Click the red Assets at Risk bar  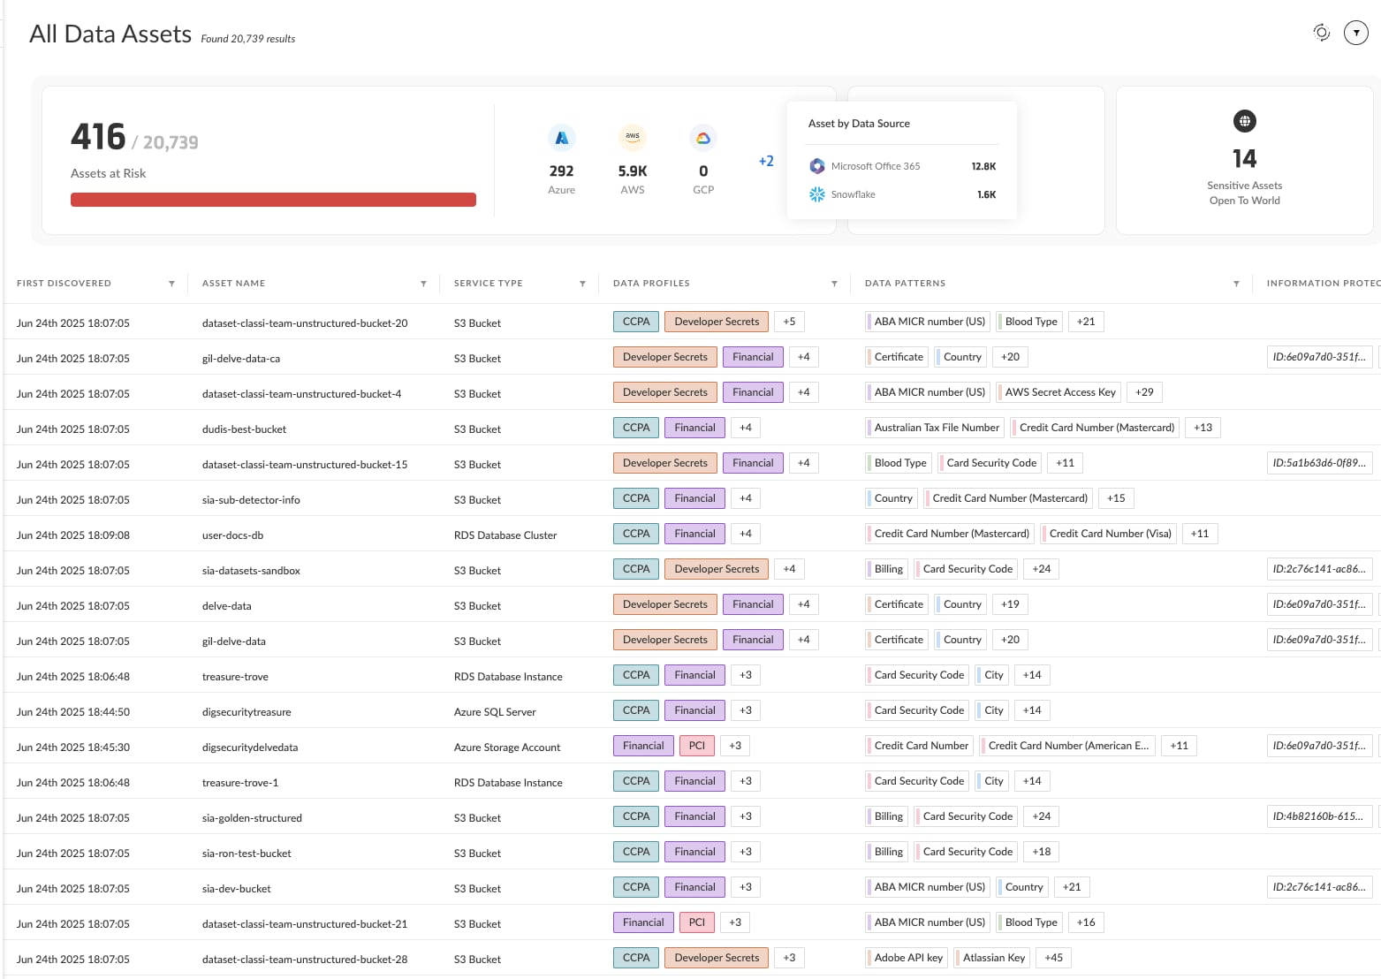point(273,200)
